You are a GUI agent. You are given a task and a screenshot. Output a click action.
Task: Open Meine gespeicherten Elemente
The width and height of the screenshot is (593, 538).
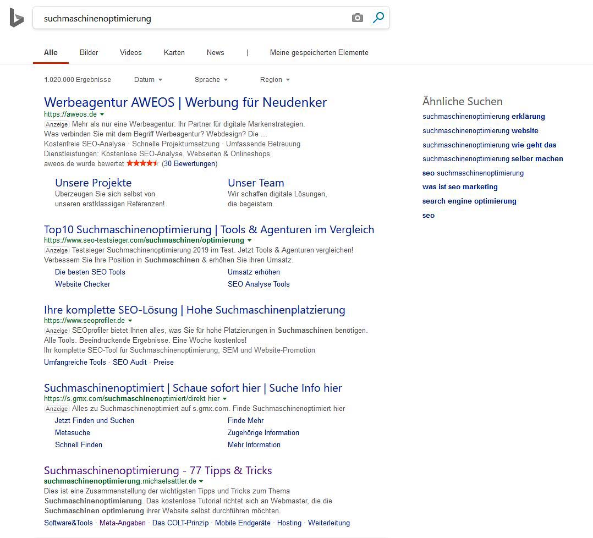(x=319, y=53)
